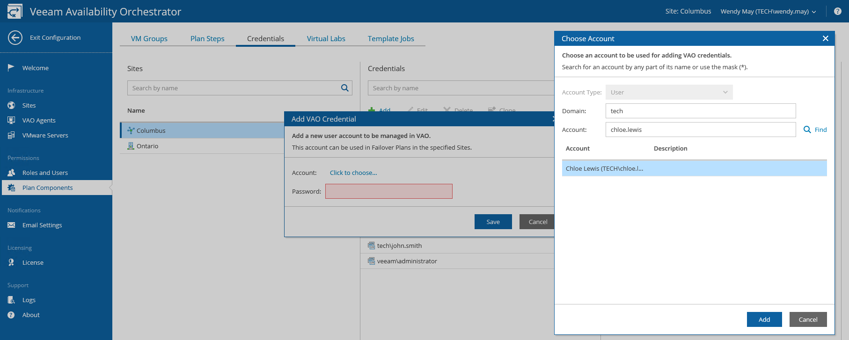Screen dimensions: 849x340
Task: Open About in the sidebar
Action: 31,315
